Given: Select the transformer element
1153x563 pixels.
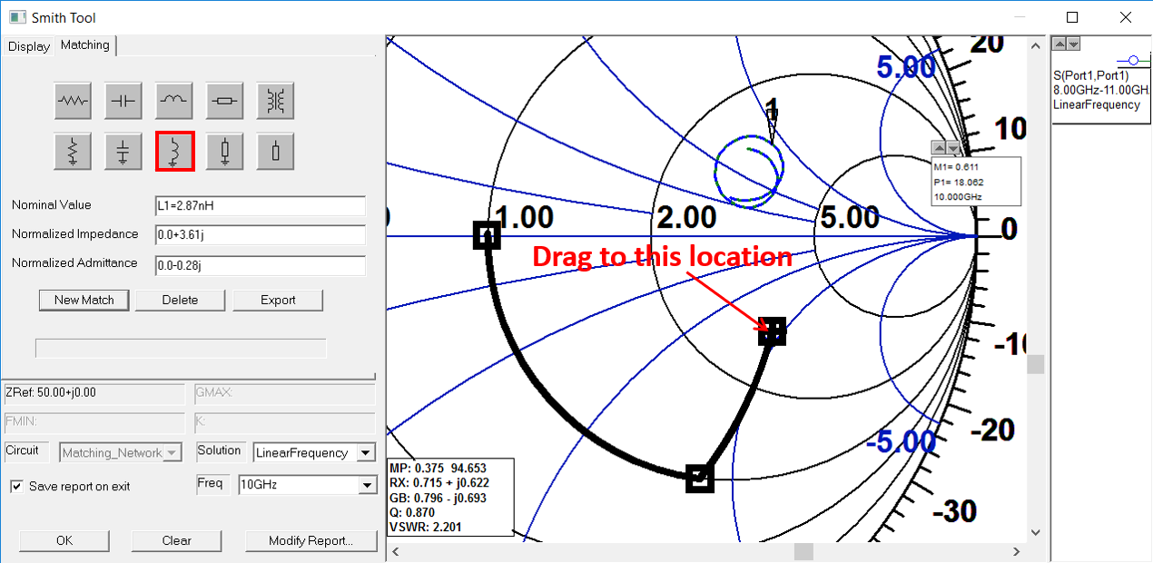Looking at the screenshot, I should [275, 101].
